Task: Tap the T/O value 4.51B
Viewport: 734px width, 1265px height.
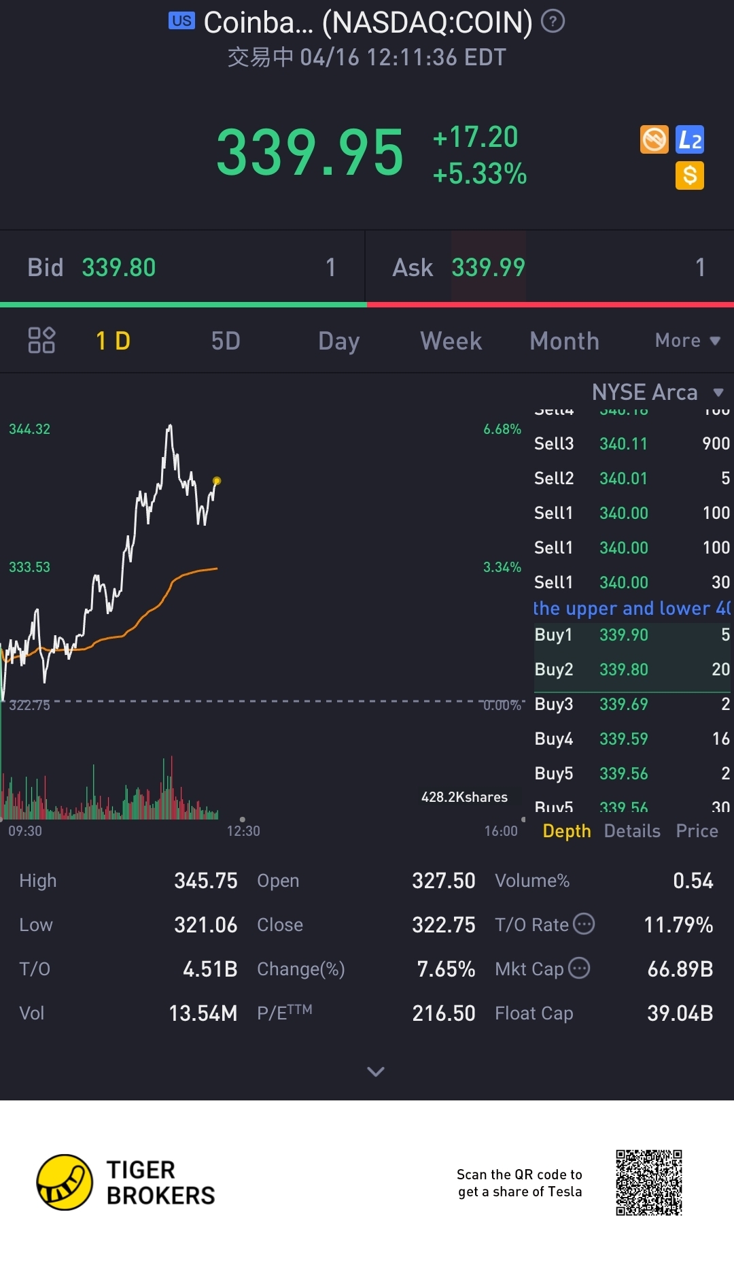Action: click(x=210, y=969)
